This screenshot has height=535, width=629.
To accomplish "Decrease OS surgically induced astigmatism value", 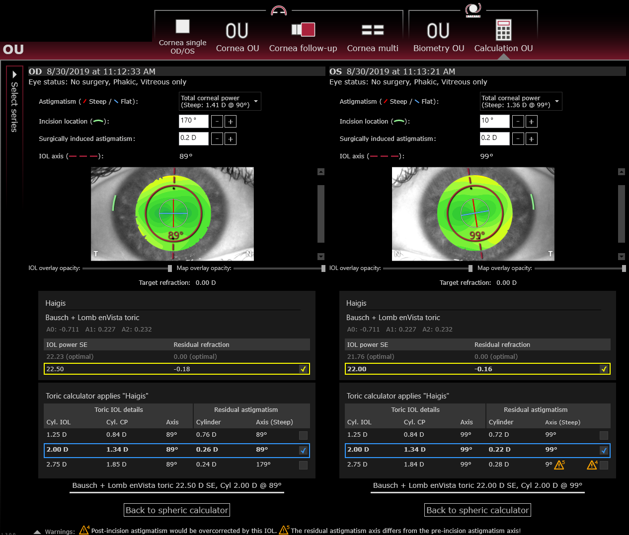I will (518, 139).
